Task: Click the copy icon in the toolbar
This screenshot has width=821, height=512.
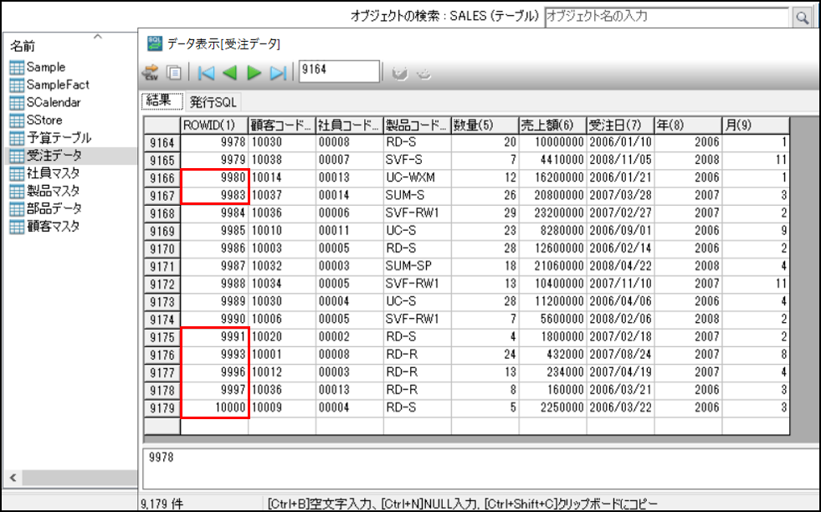Action: (174, 73)
